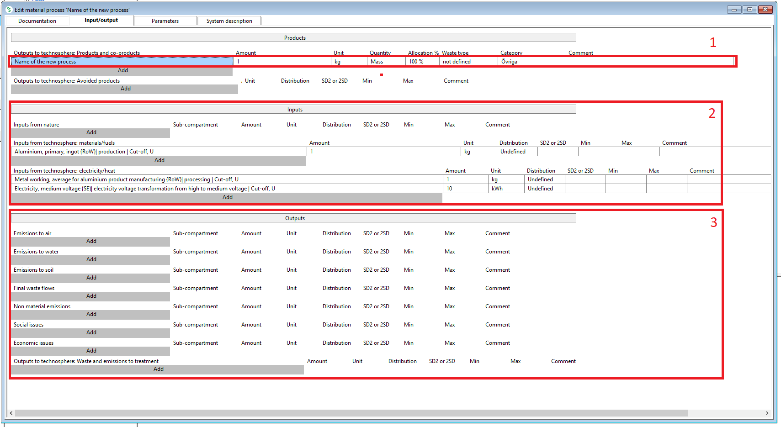Add an input from nature
This screenshot has width=781, height=427.
91,133
